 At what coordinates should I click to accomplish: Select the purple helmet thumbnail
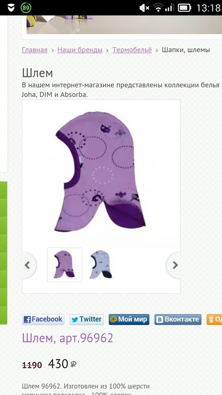pos(65,265)
